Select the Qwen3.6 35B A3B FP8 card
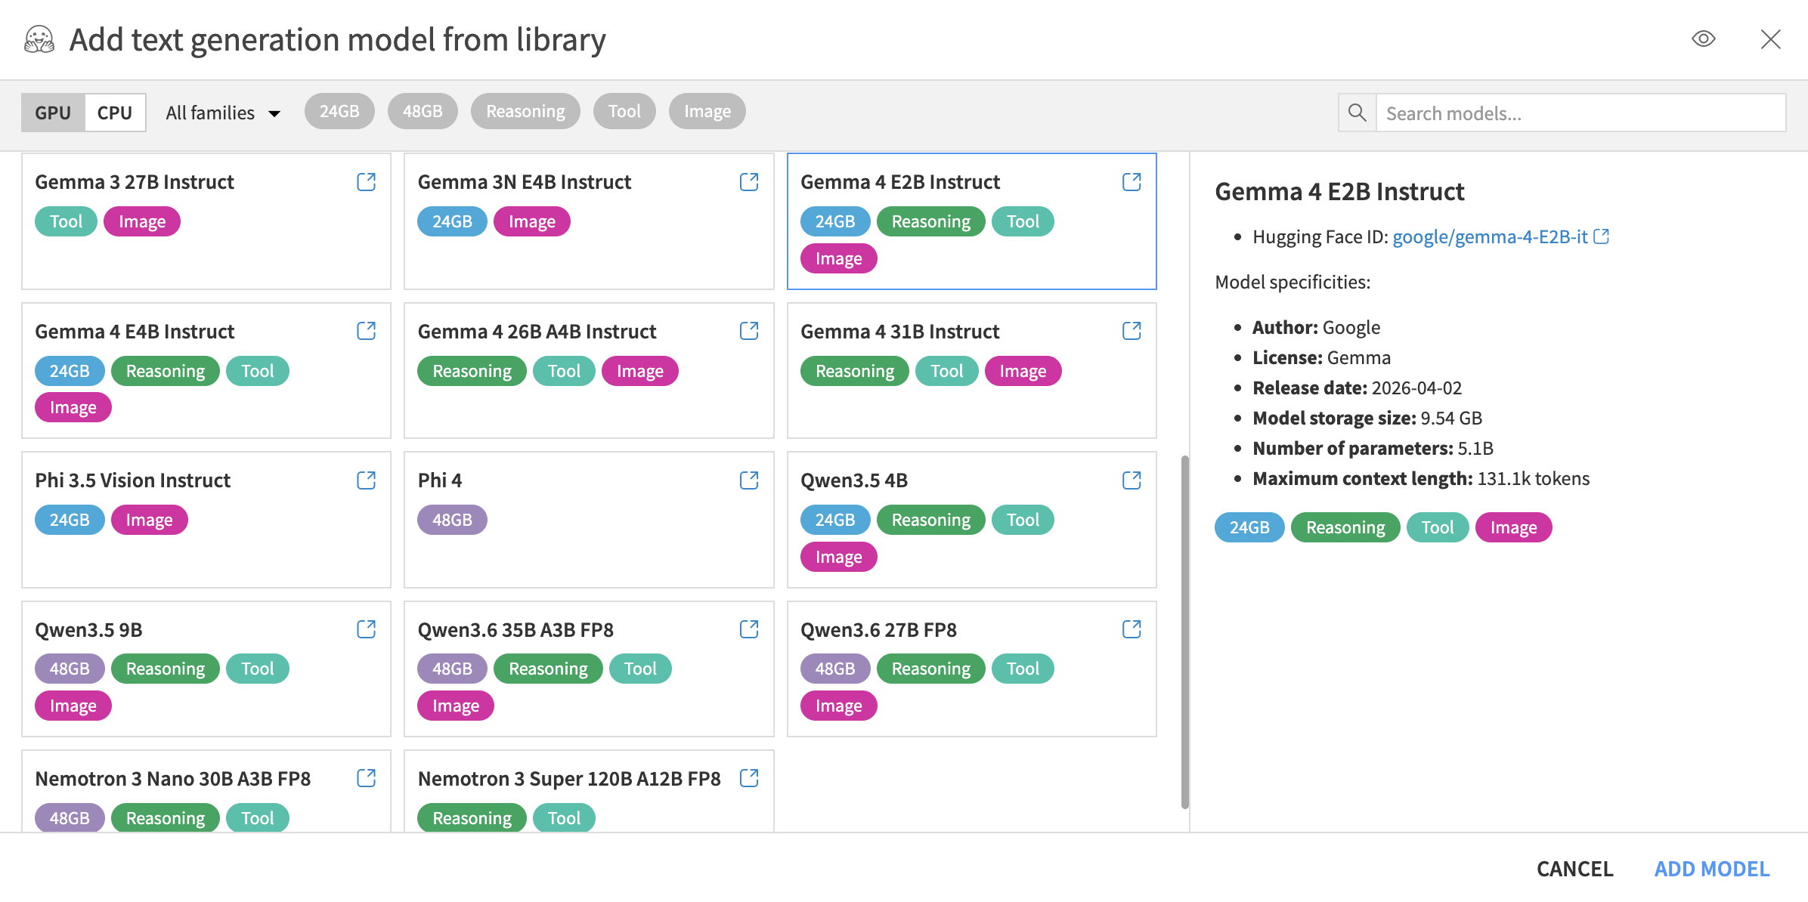This screenshot has width=1808, height=902. click(589, 669)
